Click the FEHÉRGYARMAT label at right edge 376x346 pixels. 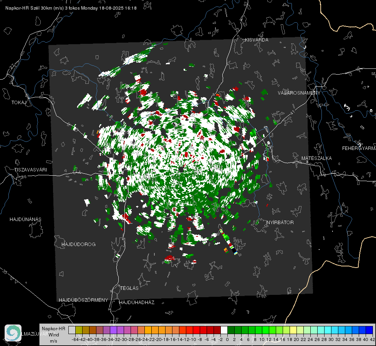(359, 148)
